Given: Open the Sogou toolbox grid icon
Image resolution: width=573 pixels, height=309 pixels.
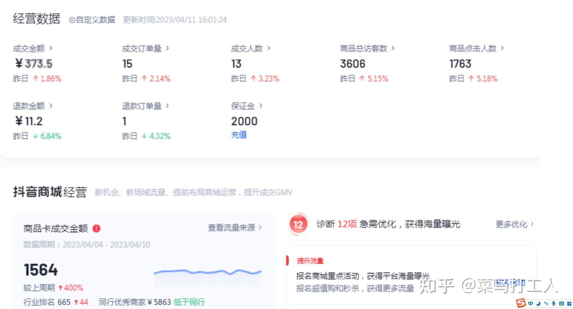Looking at the screenshot, I should [569, 304].
